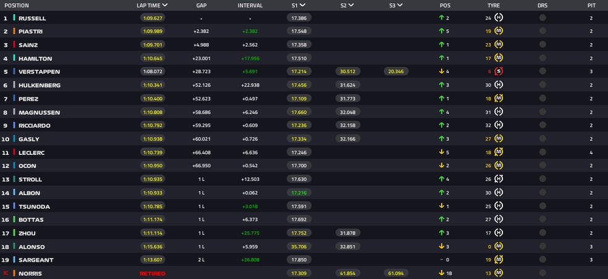Toggle the DRS indicator for Hulkenberg
608x279 pixels.
[543, 85]
